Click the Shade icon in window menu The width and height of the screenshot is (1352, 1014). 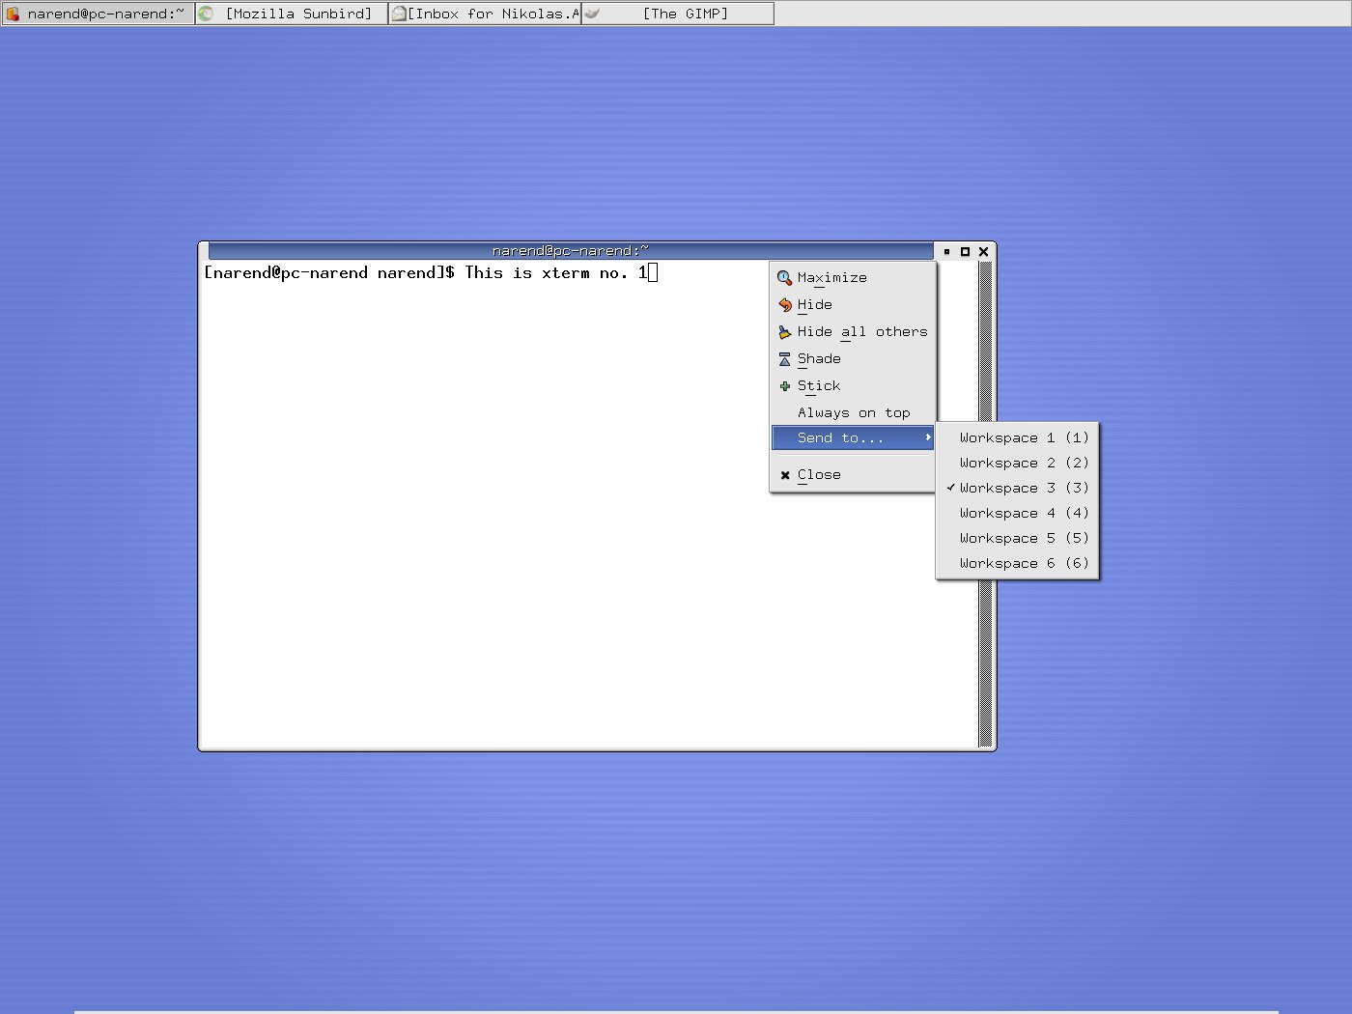coord(784,359)
